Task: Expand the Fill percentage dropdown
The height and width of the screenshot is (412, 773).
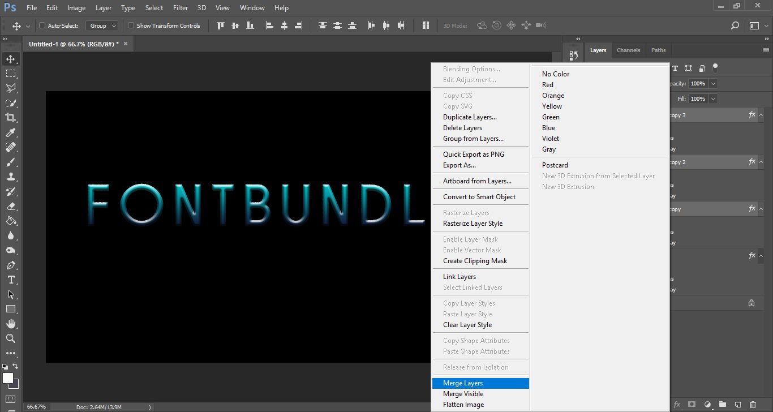Action: 713,99
